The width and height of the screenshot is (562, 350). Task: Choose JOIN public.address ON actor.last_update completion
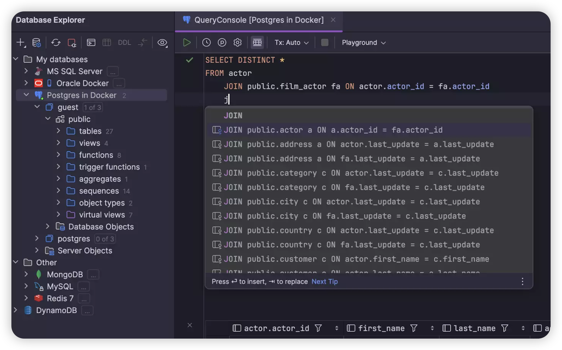pos(369,144)
